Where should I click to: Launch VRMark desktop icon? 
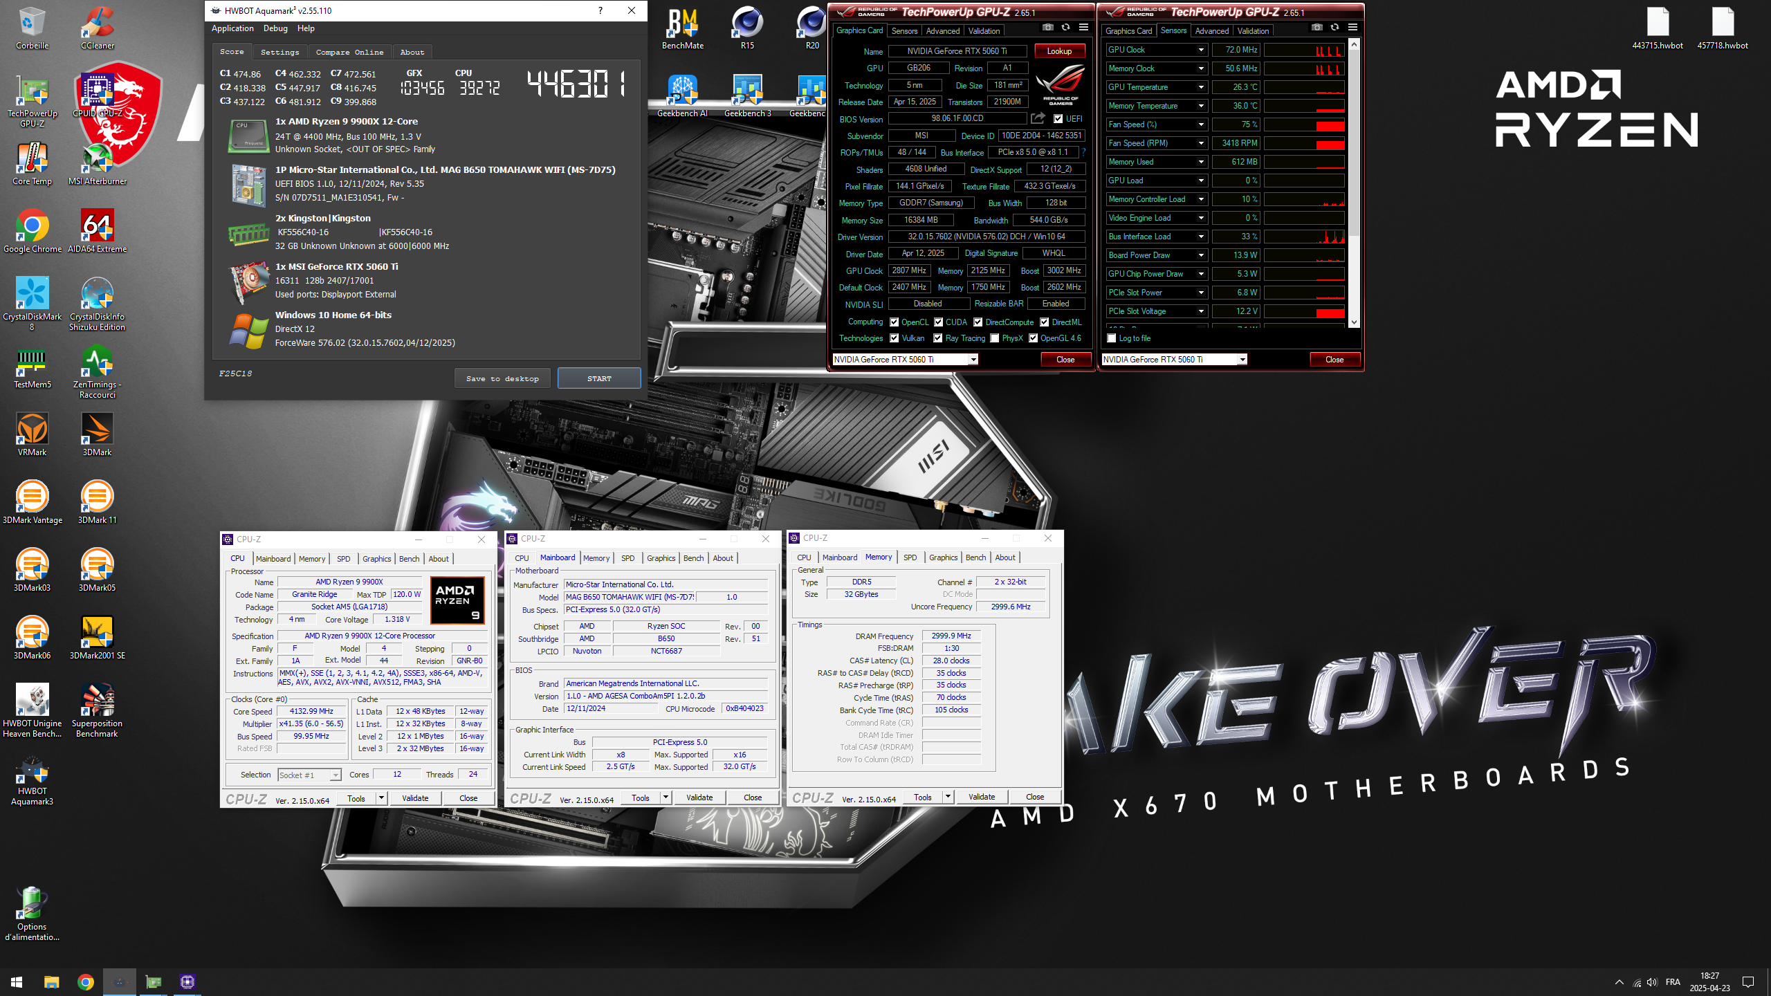pos(32,436)
